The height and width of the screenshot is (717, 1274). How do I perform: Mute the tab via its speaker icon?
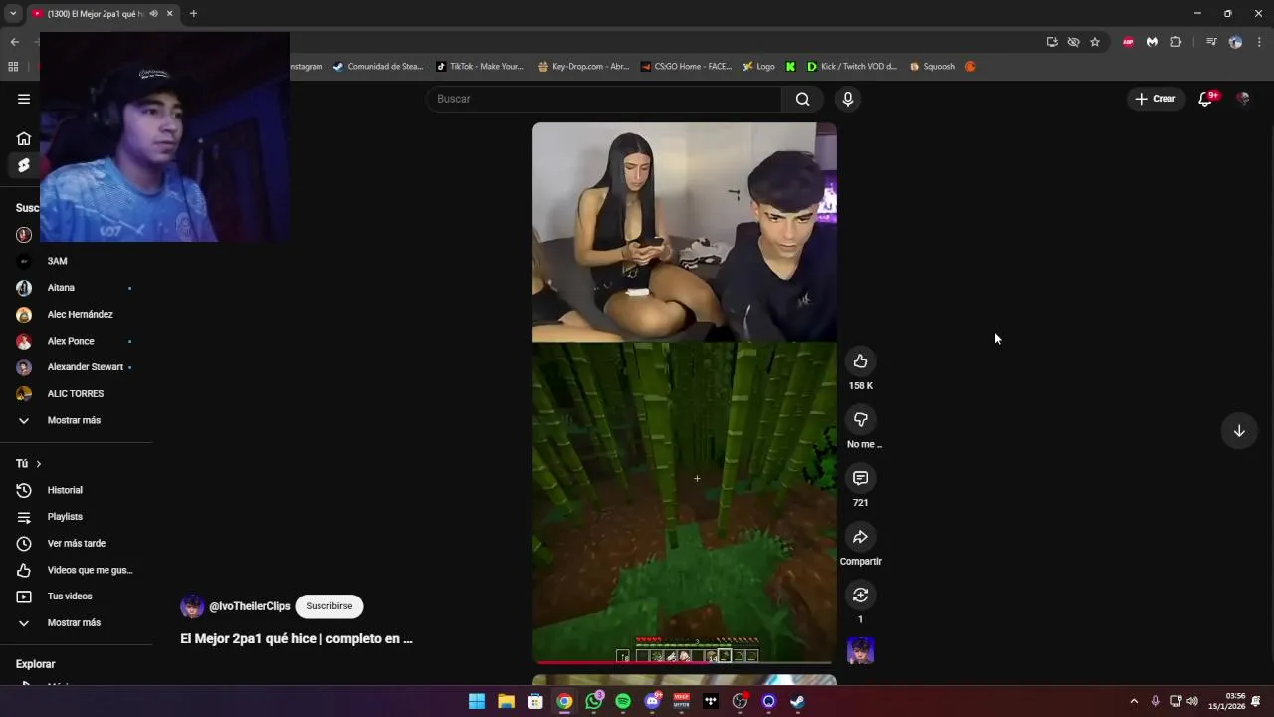[x=153, y=14]
